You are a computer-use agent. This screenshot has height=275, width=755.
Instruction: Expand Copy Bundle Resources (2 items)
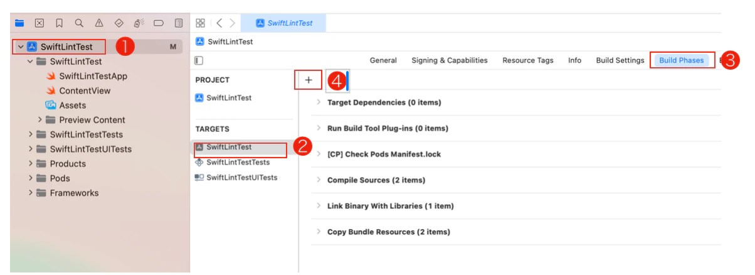(x=319, y=232)
